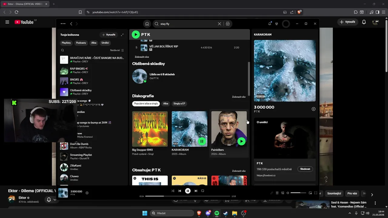The width and height of the screenshot is (388, 218).
Task: Open Connect to a device icon
Action: pos(283,193)
